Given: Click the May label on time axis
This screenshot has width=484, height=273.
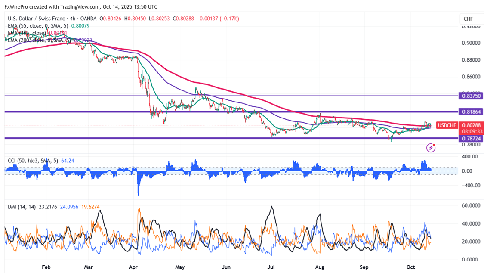Looking at the screenshot, I should click(x=180, y=267).
